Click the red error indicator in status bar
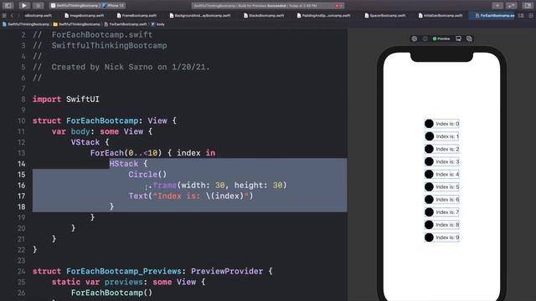This screenshot has width=536, height=301. point(337,6)
